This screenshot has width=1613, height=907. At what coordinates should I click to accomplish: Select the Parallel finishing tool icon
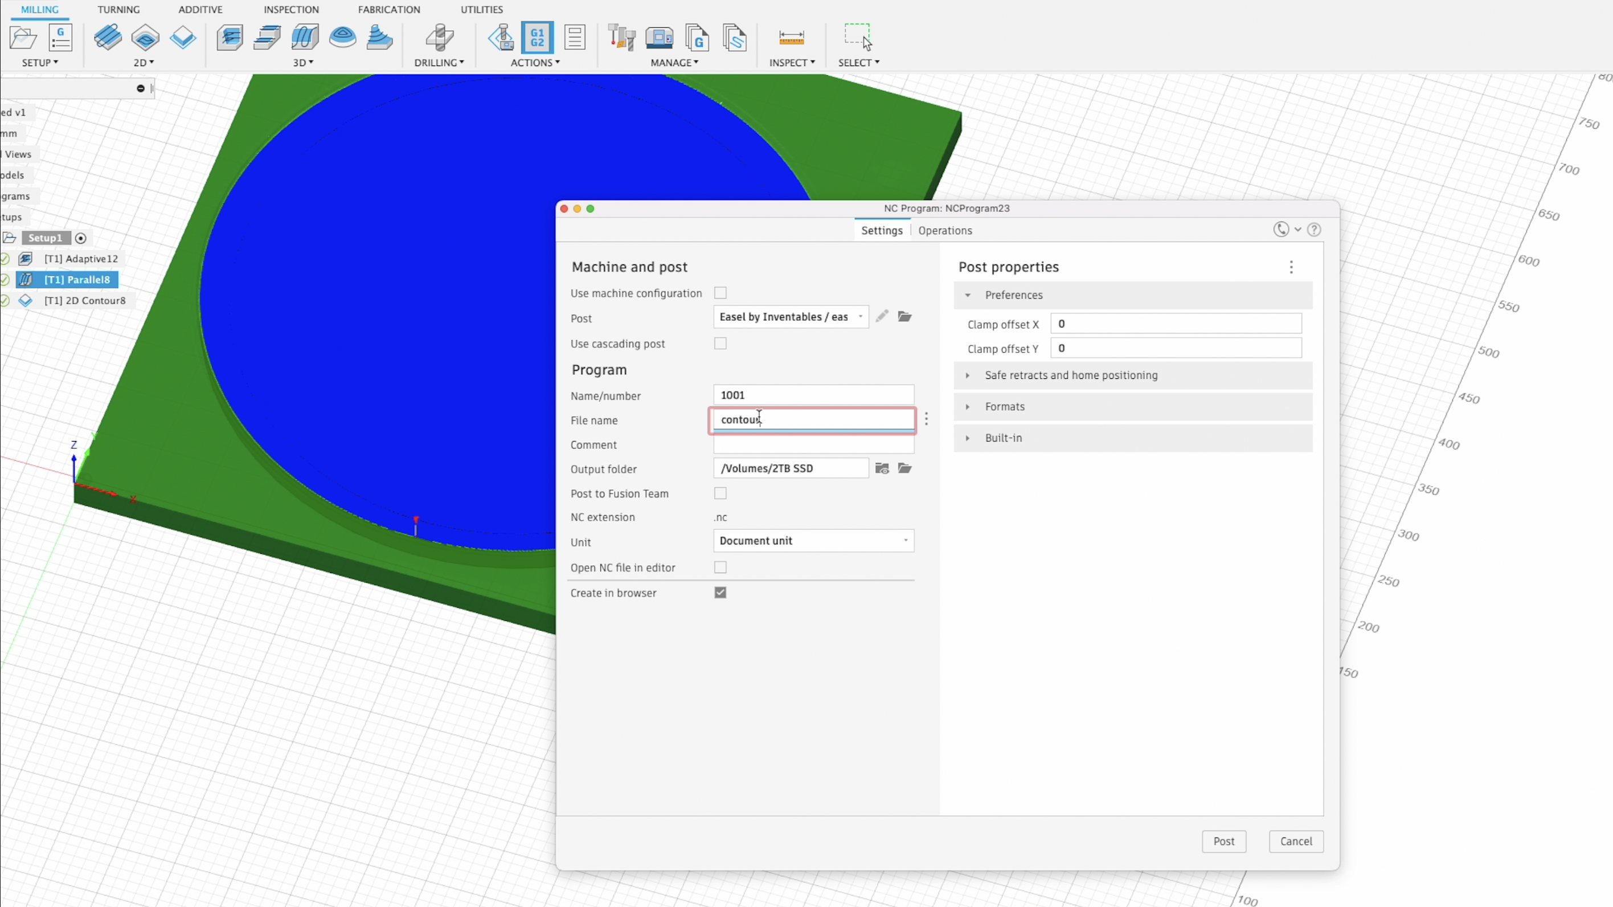pos(305,38)
